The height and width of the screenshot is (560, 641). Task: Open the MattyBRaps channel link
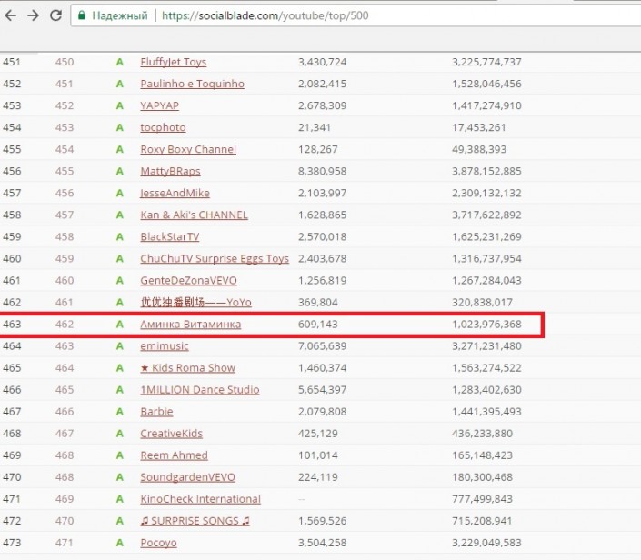[170, 171]
